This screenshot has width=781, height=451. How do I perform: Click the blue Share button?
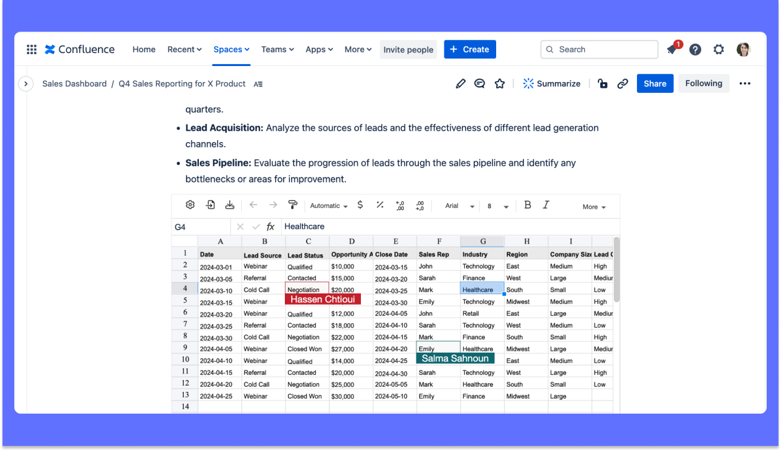pos(654,83)
